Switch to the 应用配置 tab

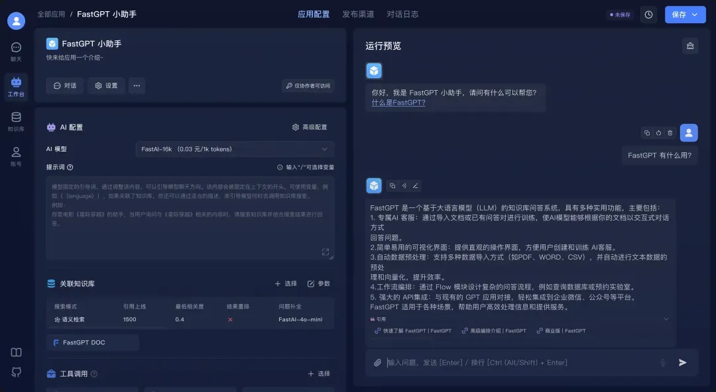point(314,14)
